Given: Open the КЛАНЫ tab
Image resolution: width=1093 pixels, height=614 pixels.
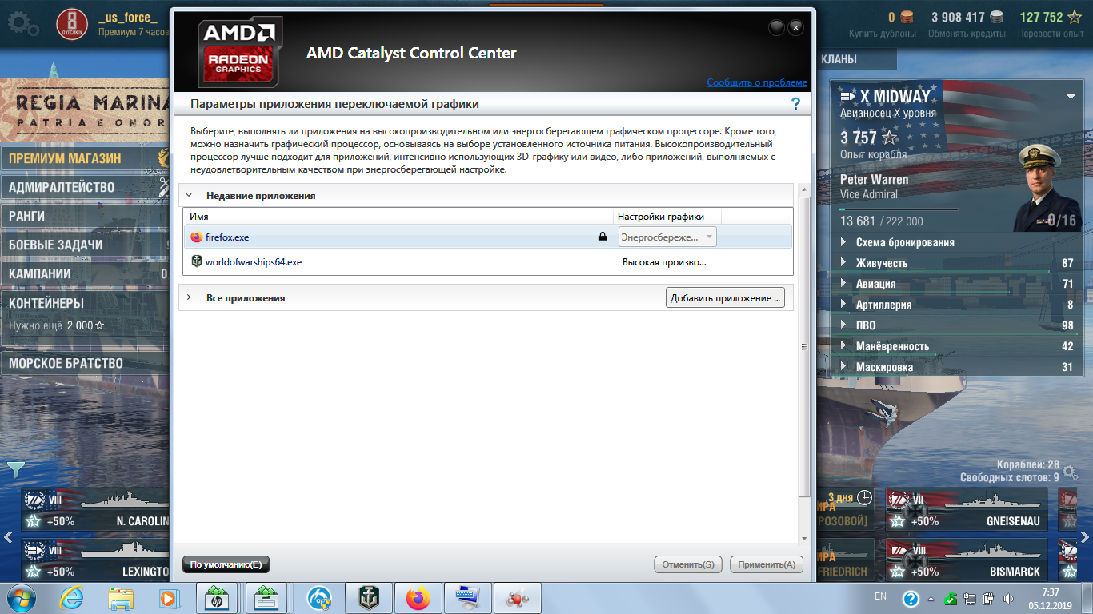Looking at the screenshot, I should point(838,59).
